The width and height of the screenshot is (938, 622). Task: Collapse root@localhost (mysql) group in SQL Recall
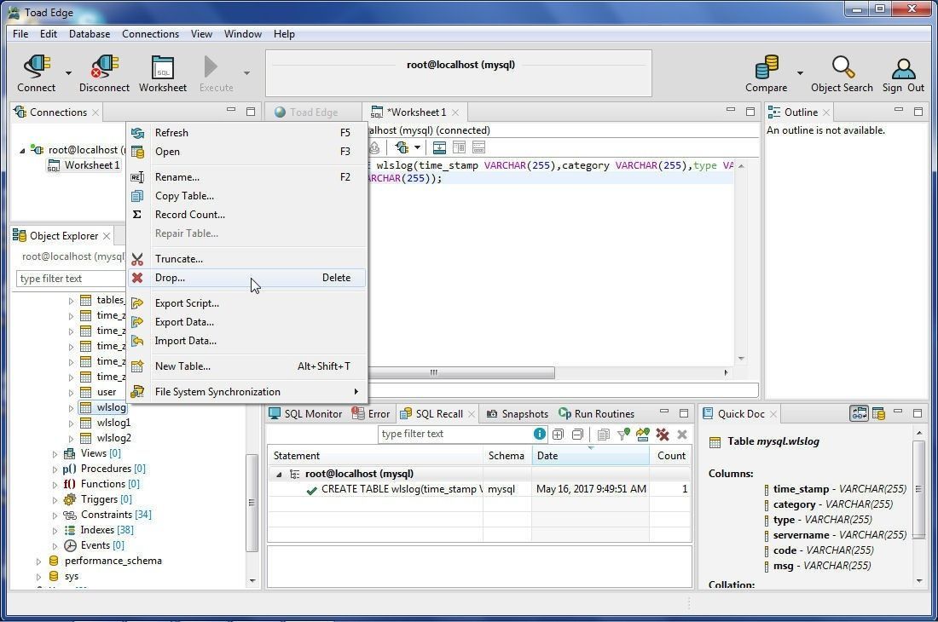(279, 475)
